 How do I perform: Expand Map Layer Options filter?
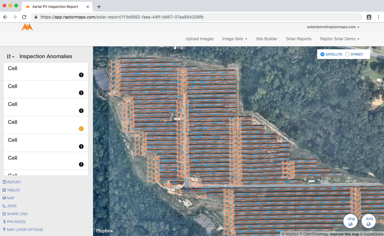click(23, 230)
